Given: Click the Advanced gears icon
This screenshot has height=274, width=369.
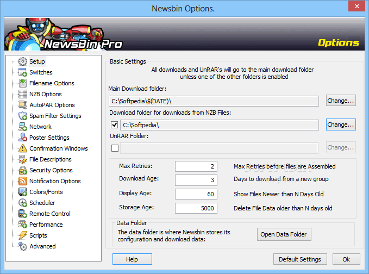Looking at the screenshot, I should [23, 246].
